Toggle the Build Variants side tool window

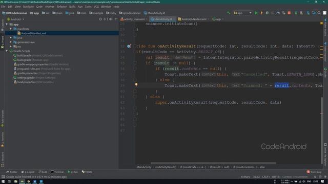pos(2,118)
